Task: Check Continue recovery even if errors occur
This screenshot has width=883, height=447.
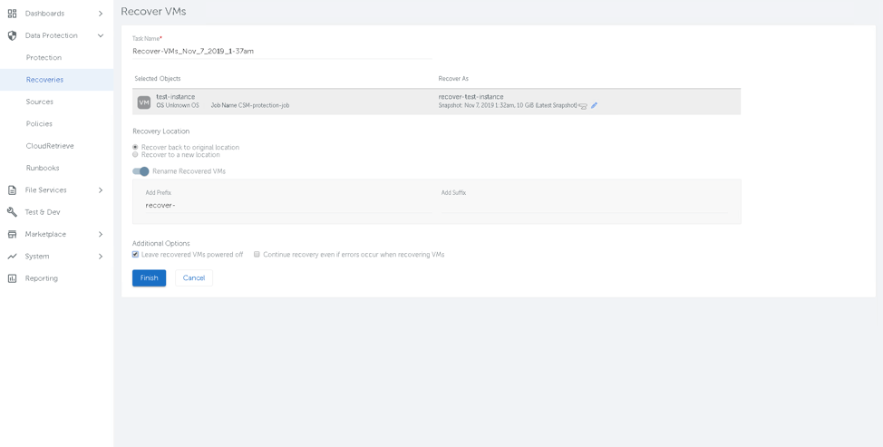Action: pos(257,255)
